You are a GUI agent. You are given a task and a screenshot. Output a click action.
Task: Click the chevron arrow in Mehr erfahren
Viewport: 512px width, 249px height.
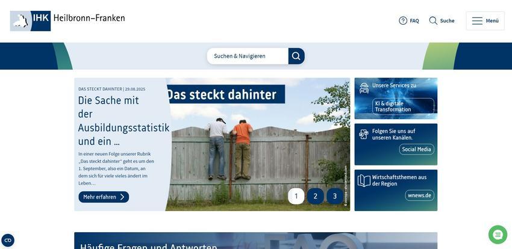tap(122, 197)
